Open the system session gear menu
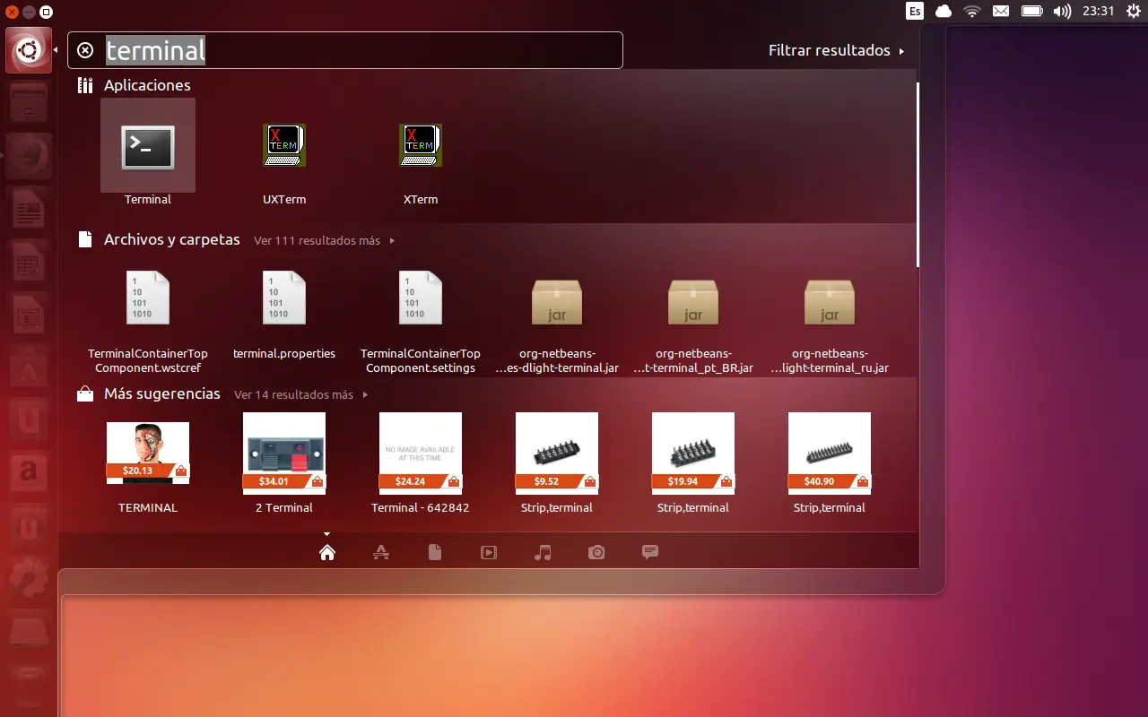This screenshot has height=717, width=1148. click(1133, 11)
